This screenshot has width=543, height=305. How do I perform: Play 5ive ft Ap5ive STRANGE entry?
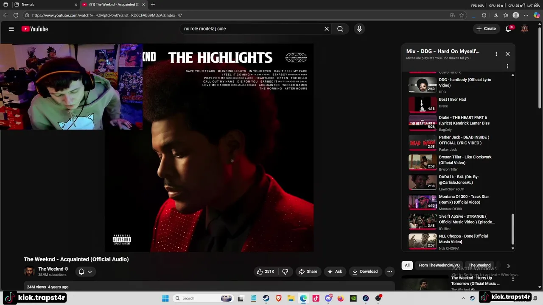[458, 222]
